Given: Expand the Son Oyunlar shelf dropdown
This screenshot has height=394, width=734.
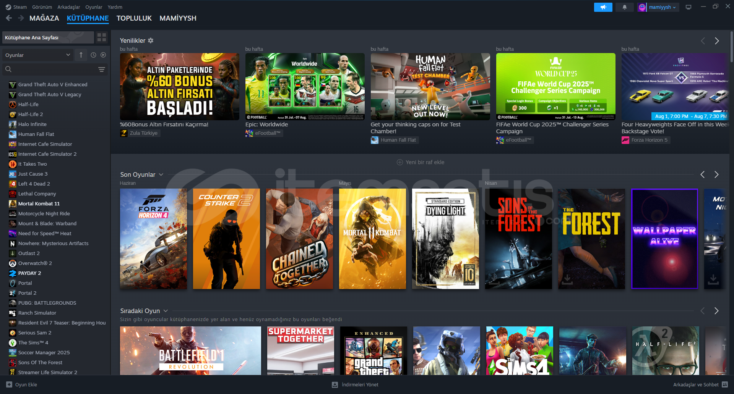Looking at the screenshot, I should point(161,174).
